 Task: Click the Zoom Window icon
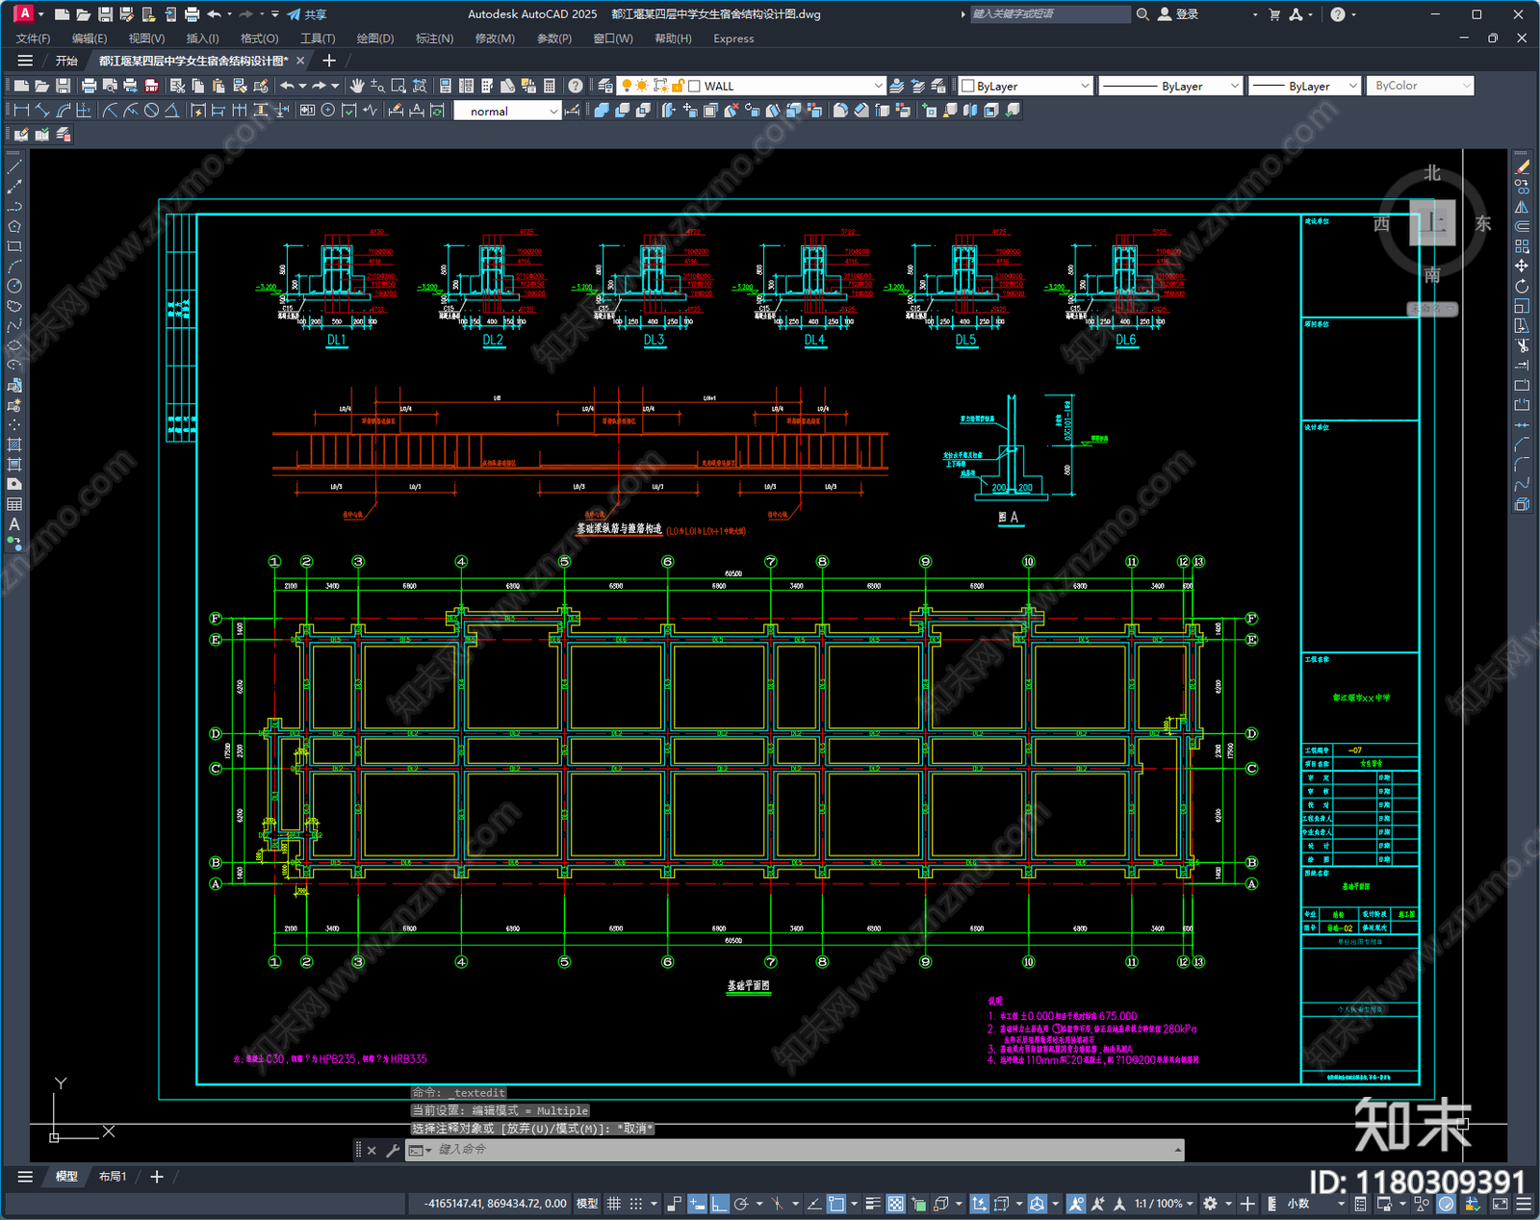pos(398,86)
